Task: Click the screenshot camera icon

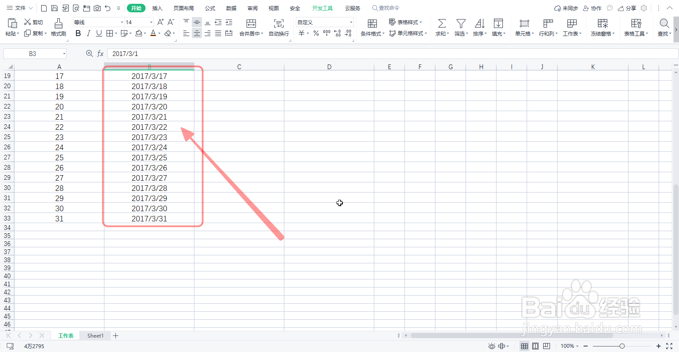Action: click(x=97, y=8)
